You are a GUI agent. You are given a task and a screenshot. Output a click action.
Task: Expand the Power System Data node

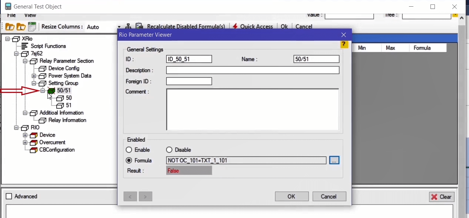click(34, 76)
